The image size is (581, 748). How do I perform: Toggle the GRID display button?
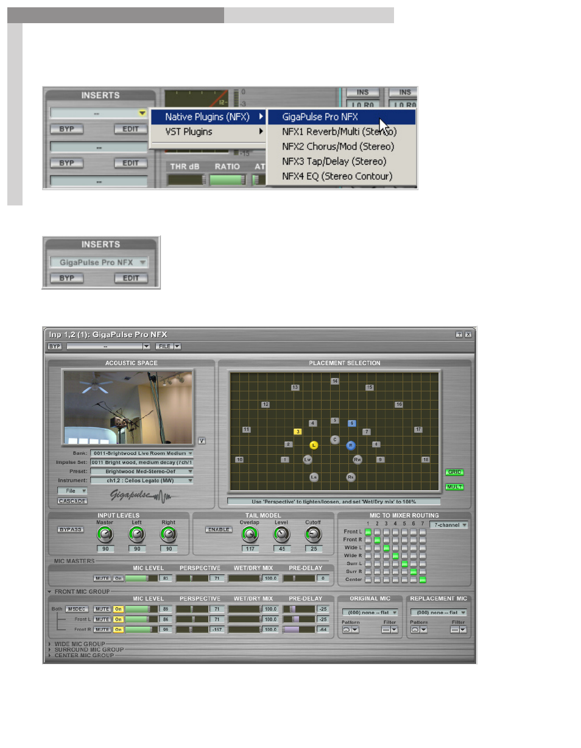[454, 472]
